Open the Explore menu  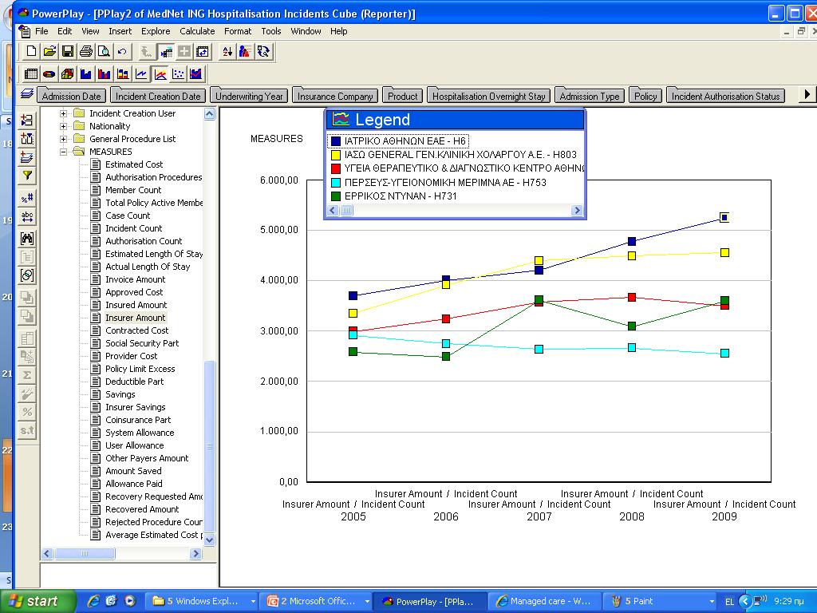(x=156, y=31)
